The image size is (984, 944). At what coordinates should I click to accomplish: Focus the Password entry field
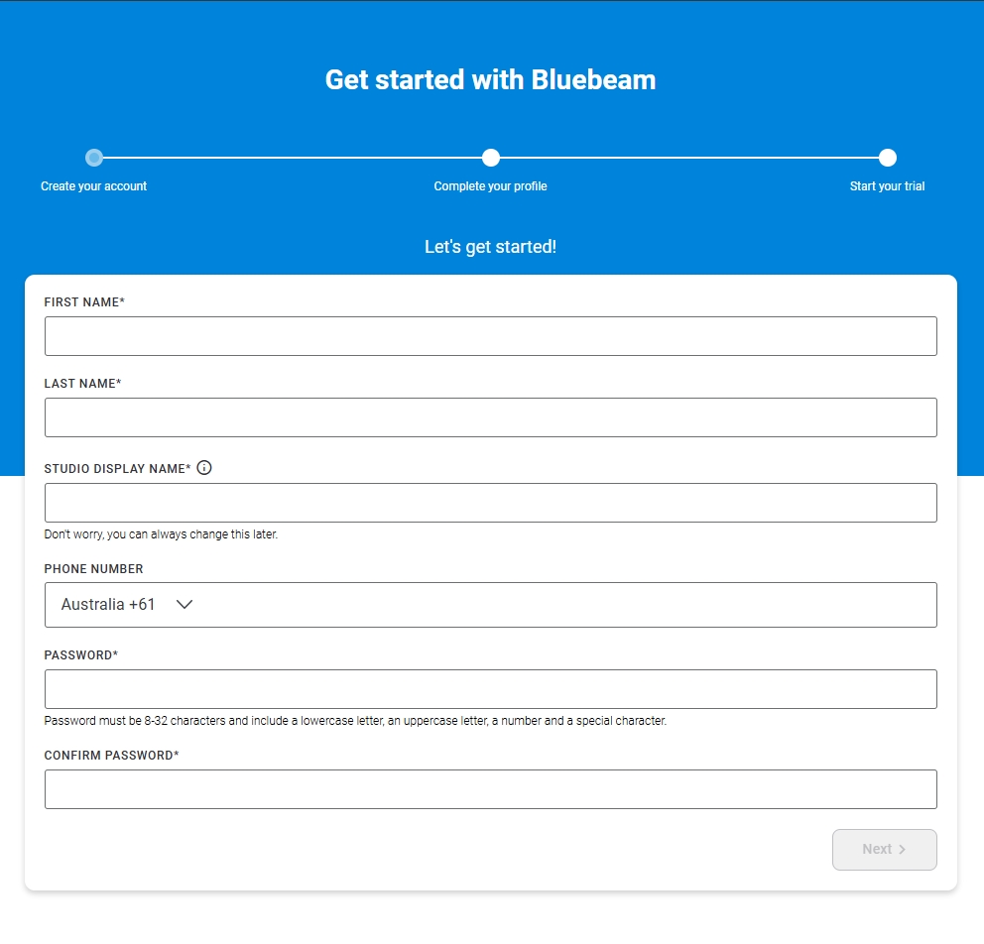(490, 688)
